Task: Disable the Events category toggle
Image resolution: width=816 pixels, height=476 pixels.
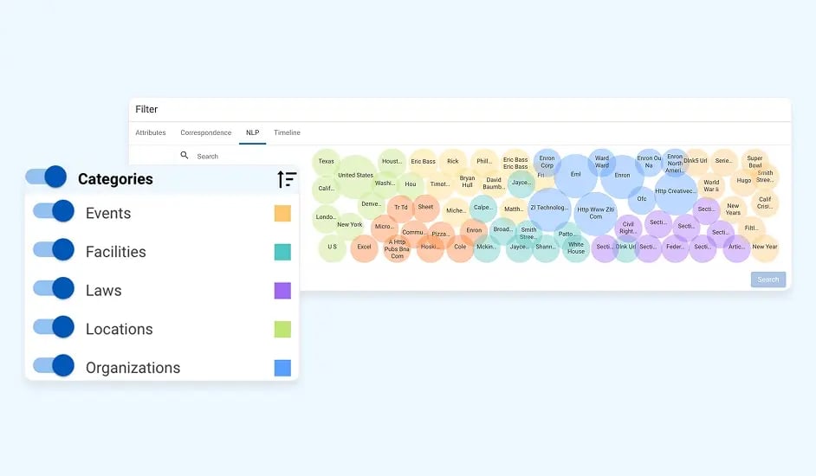Action: tap(54, 212)
